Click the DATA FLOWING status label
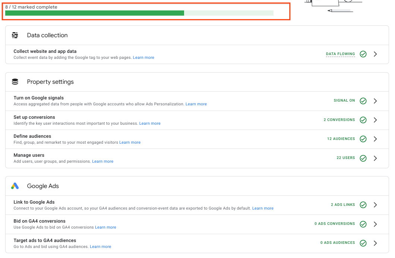Viewport: 395px width, 258px height. (340, 54)
